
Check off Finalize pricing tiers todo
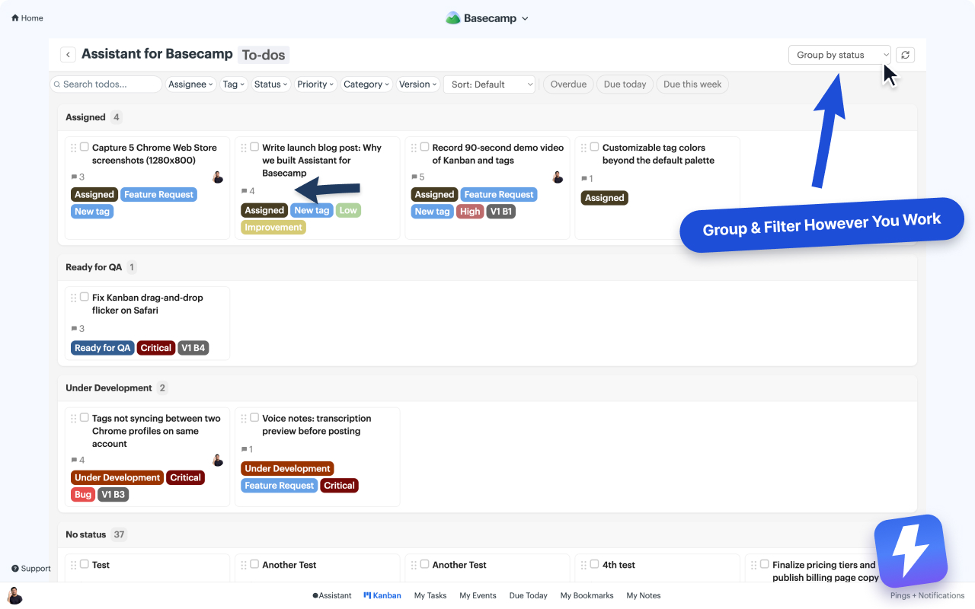click(x=765, y=564)
